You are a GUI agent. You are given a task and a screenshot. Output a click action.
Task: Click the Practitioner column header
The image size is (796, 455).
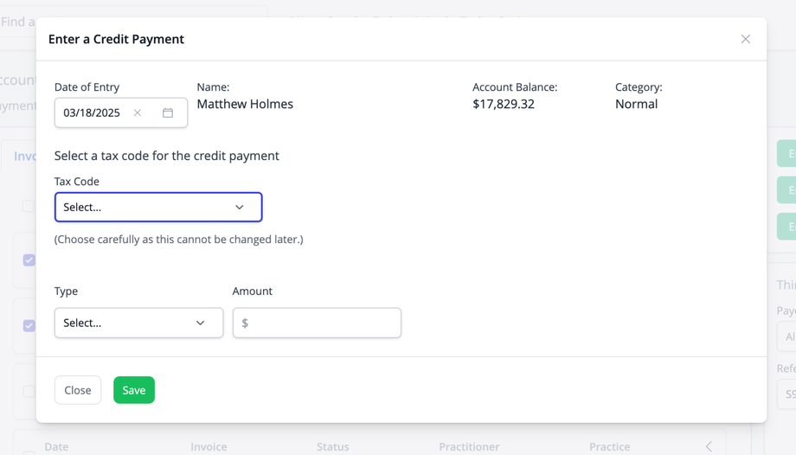(469, 446)
